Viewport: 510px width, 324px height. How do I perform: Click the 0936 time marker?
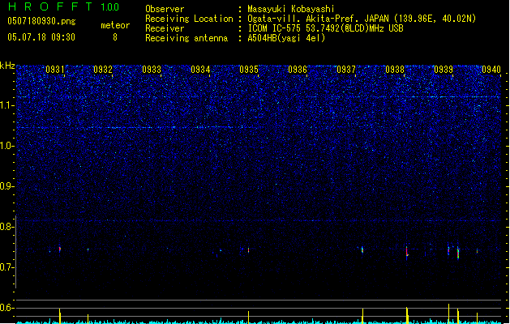click(x=298, y=70)
